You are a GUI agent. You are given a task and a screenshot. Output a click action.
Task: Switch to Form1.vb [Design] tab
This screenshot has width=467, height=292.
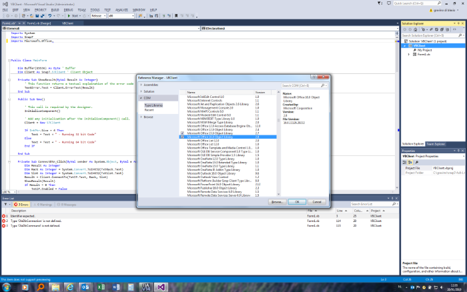coord(39,23)
